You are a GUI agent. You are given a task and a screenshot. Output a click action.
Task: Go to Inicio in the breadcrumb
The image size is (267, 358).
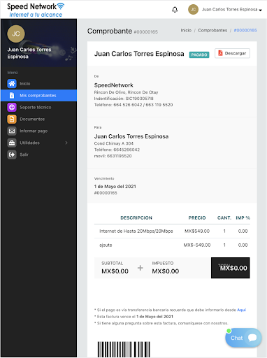click(186, 30)
